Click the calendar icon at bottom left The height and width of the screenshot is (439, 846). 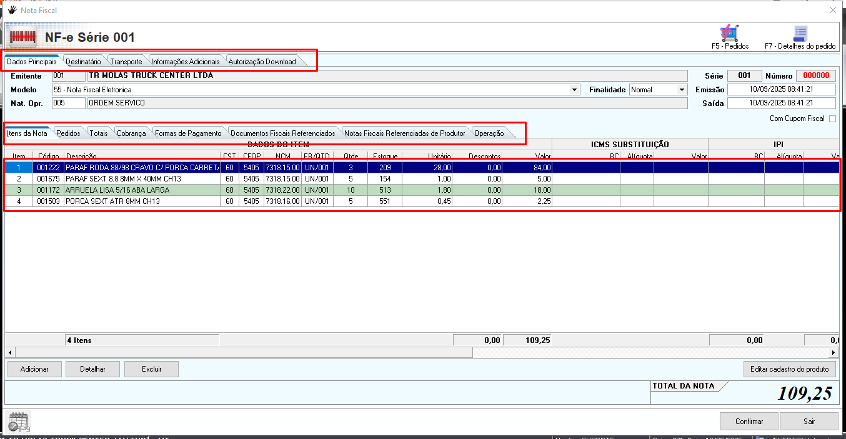tap(17, 422)
